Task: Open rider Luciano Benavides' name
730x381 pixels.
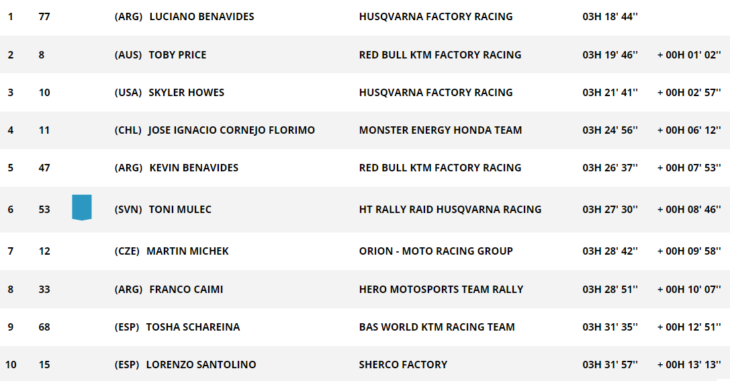Action: (x=201, y=17)
